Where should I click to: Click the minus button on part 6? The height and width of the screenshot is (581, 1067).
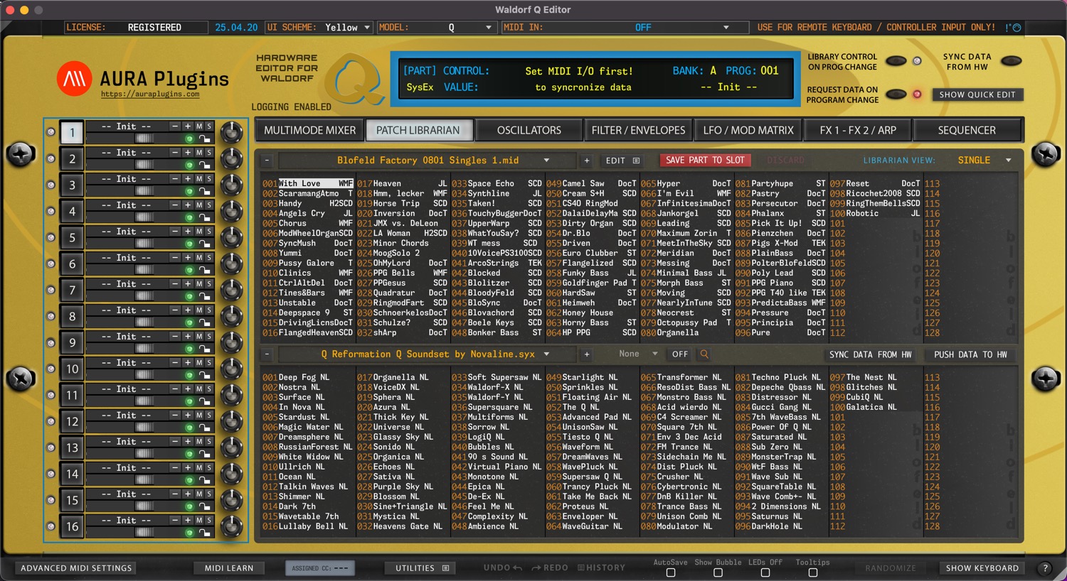(x=175, y=258)
